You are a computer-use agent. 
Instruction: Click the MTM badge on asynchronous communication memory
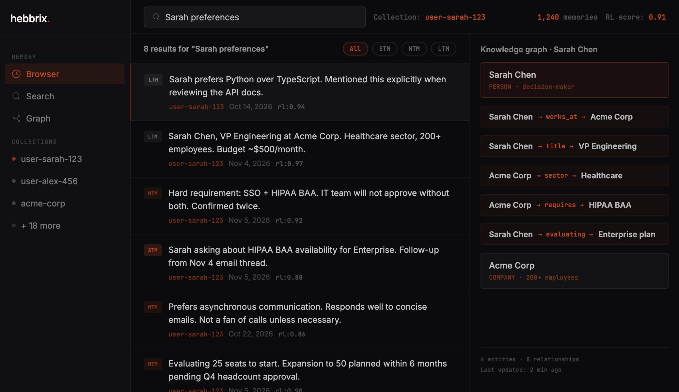point(153,307)
